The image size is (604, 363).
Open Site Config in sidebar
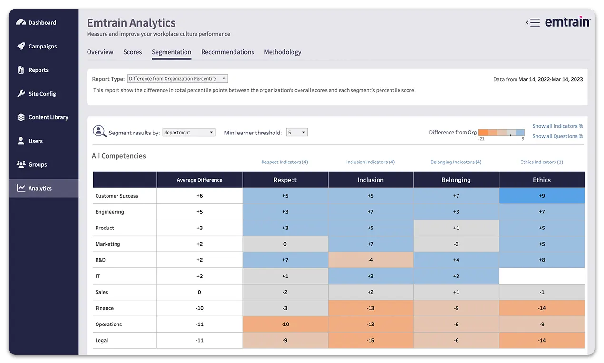point(43,94)
